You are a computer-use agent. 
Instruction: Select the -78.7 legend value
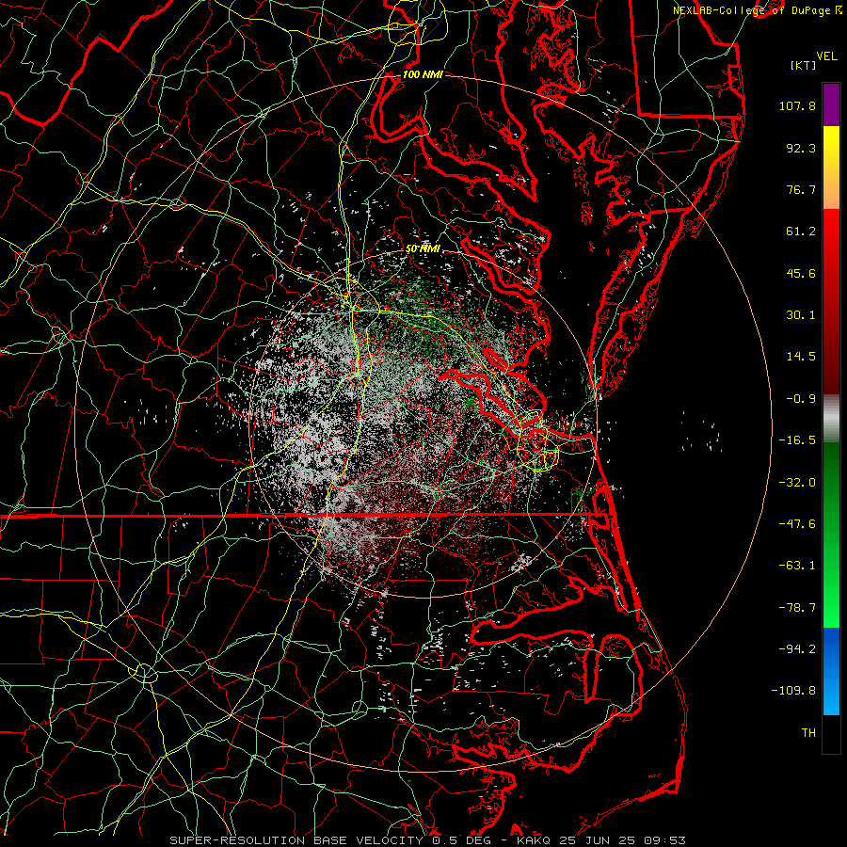[797, 608]
